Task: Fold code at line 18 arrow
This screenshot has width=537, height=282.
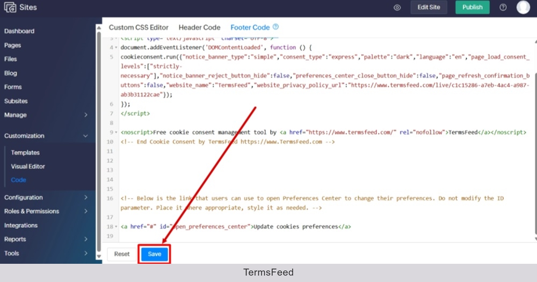Action: coord(116,227)
